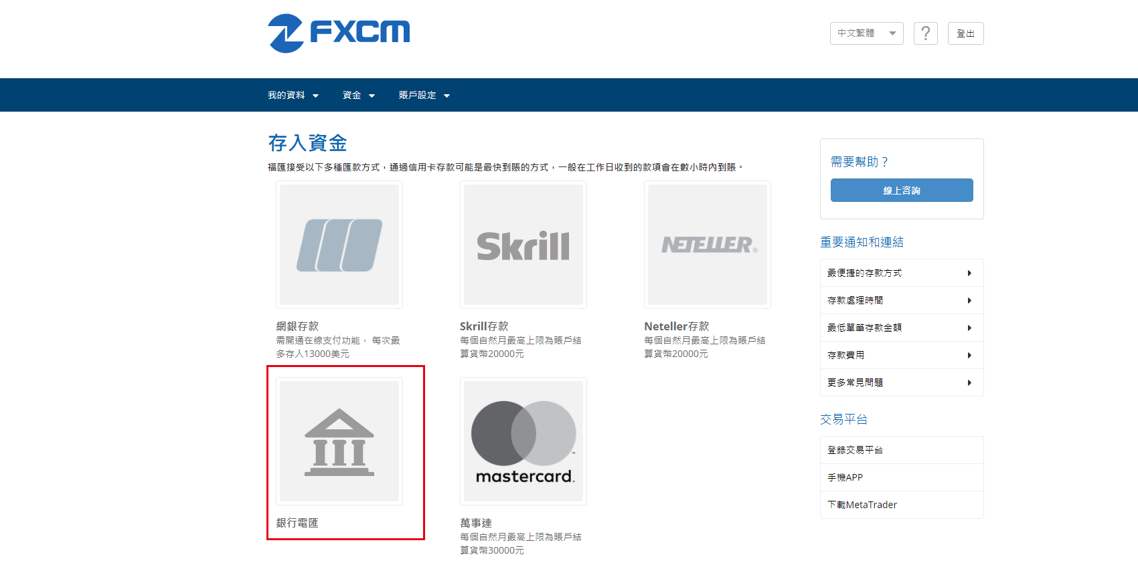
Task: Expand 最低單筆存款金額 item
Action: (x=902, y=328)
